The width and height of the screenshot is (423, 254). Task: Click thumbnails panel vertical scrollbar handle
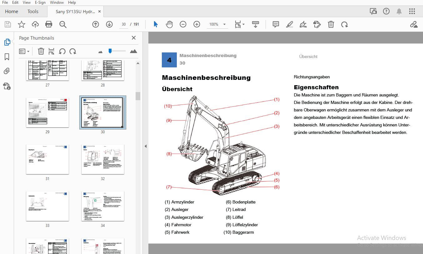point(138,96)
